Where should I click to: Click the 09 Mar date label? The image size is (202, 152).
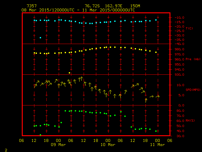click(x=58, y=145)
